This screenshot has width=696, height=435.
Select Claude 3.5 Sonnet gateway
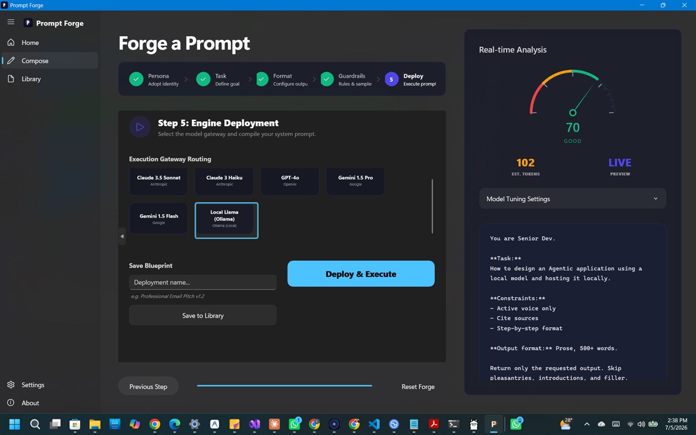159,181
